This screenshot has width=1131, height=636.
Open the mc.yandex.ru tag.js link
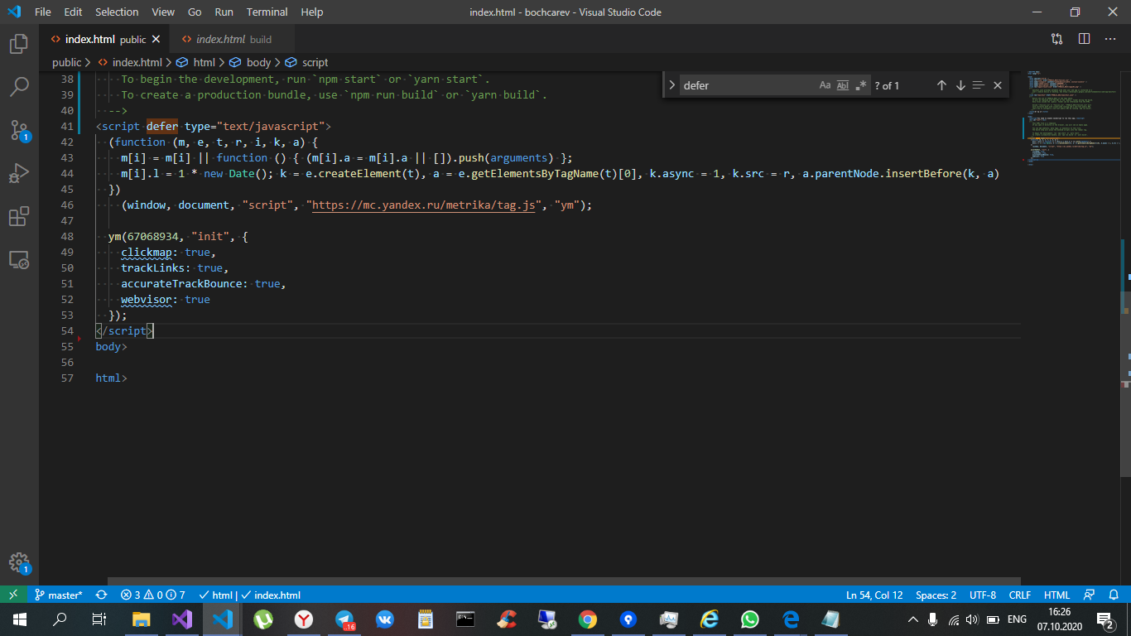(423, 205)
